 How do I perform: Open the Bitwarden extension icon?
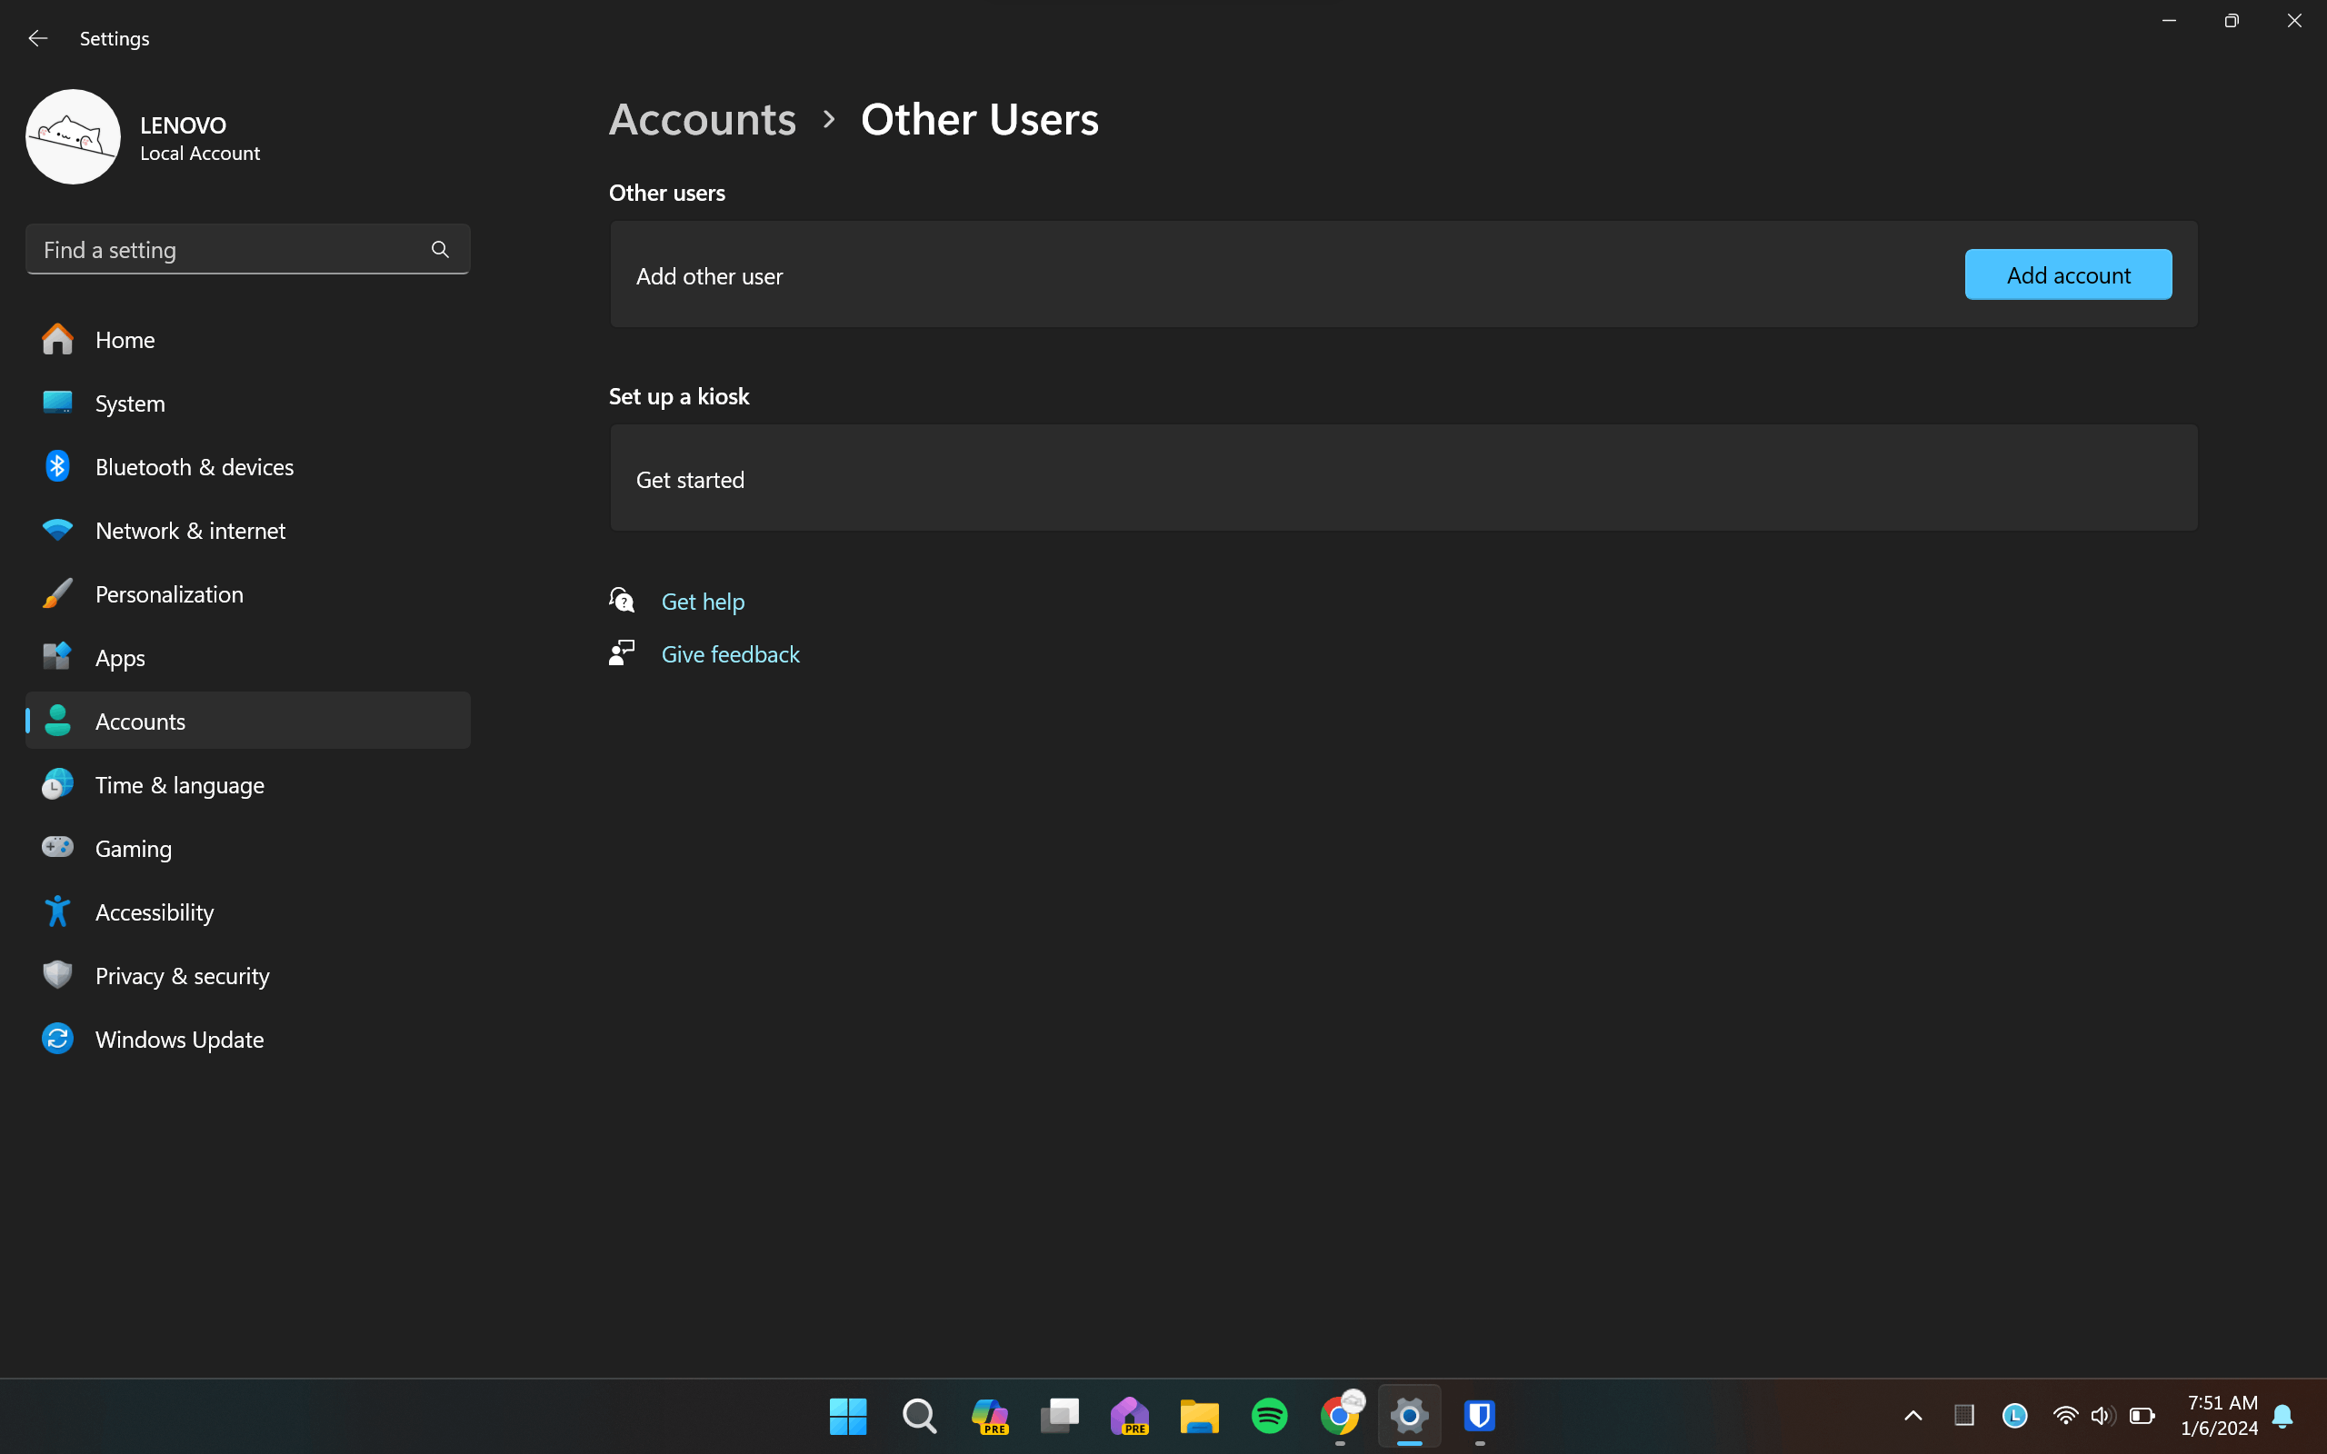1479,1416
